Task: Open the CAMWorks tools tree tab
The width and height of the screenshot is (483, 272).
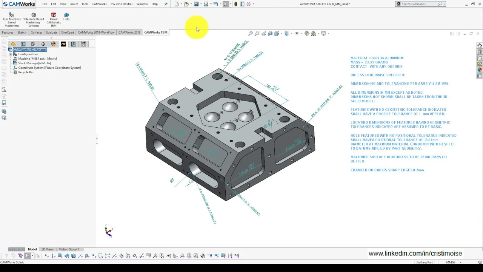Action: 83,44
